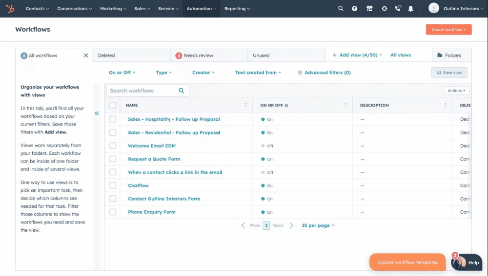
Task: Select the Chatflow workflow checkbox
Action: click(113, 185)
